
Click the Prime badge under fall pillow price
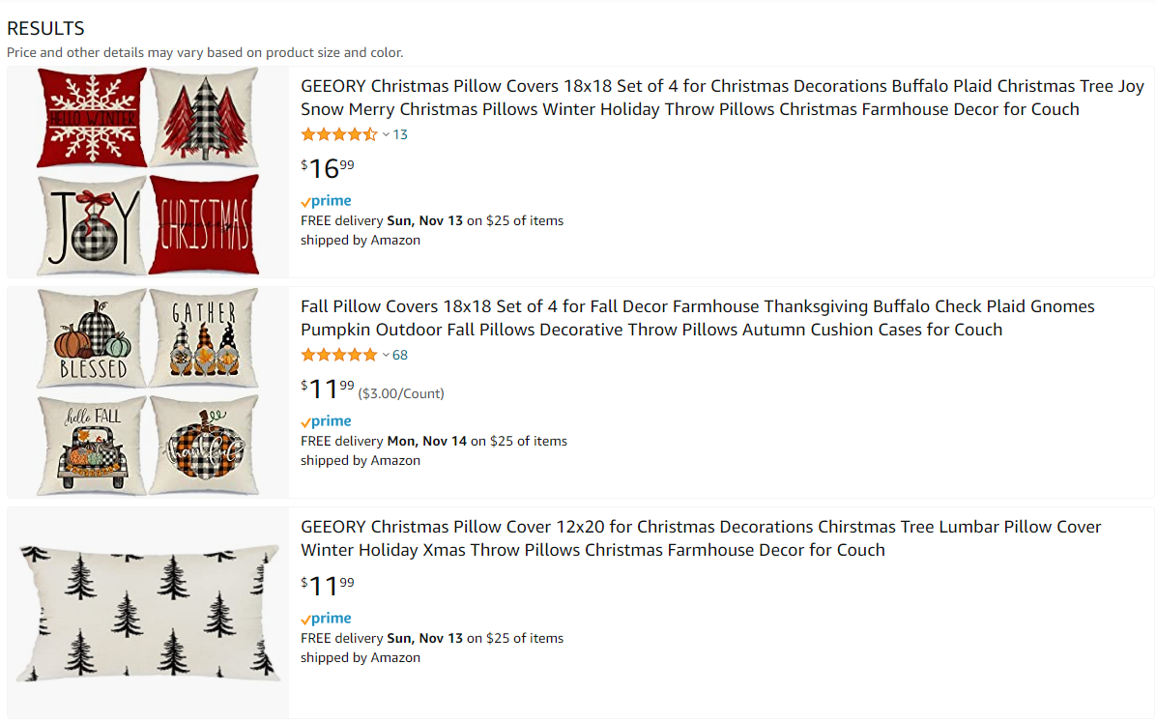(326, 421)
